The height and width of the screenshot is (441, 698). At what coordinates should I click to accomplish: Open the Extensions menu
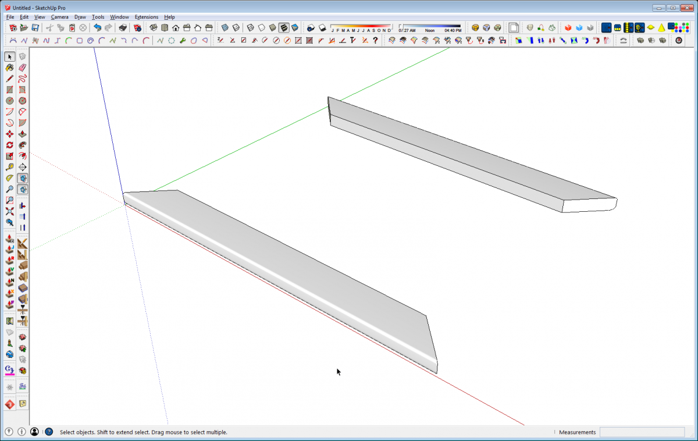pos(147,17)
